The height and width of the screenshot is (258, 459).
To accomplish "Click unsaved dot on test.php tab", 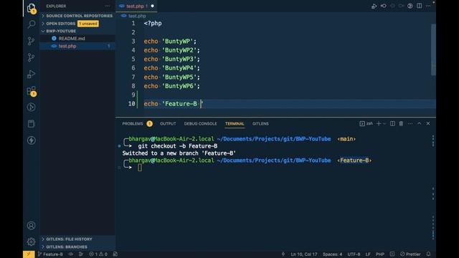I will click(x=153, y=6).
